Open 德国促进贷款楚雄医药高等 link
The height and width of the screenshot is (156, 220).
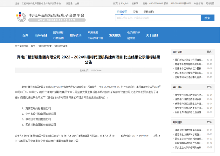coord(189,130)
